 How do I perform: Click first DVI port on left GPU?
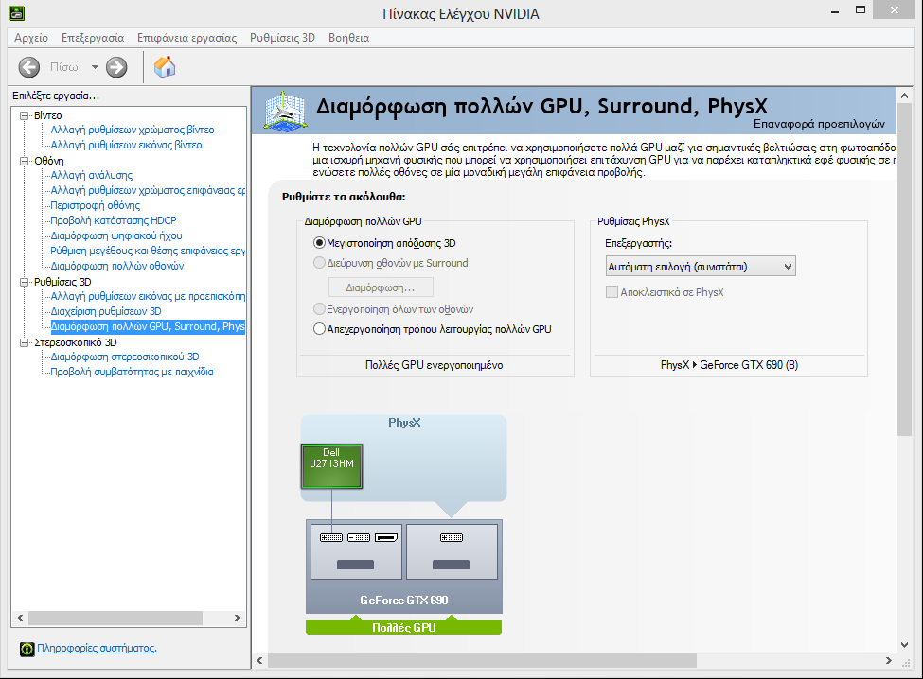[331, 537]
